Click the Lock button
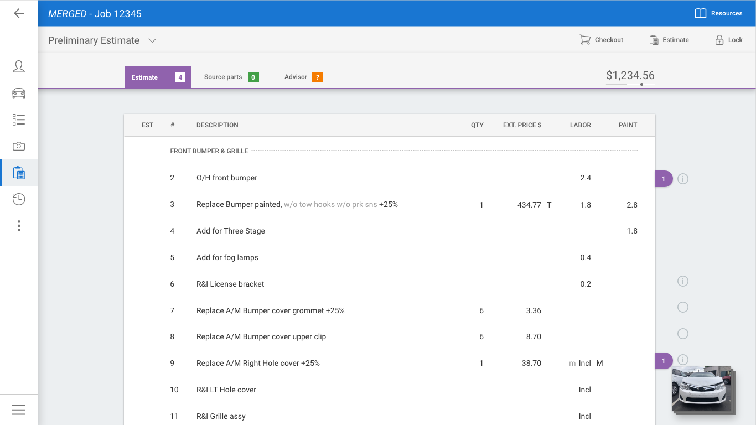 pos(728,40)
